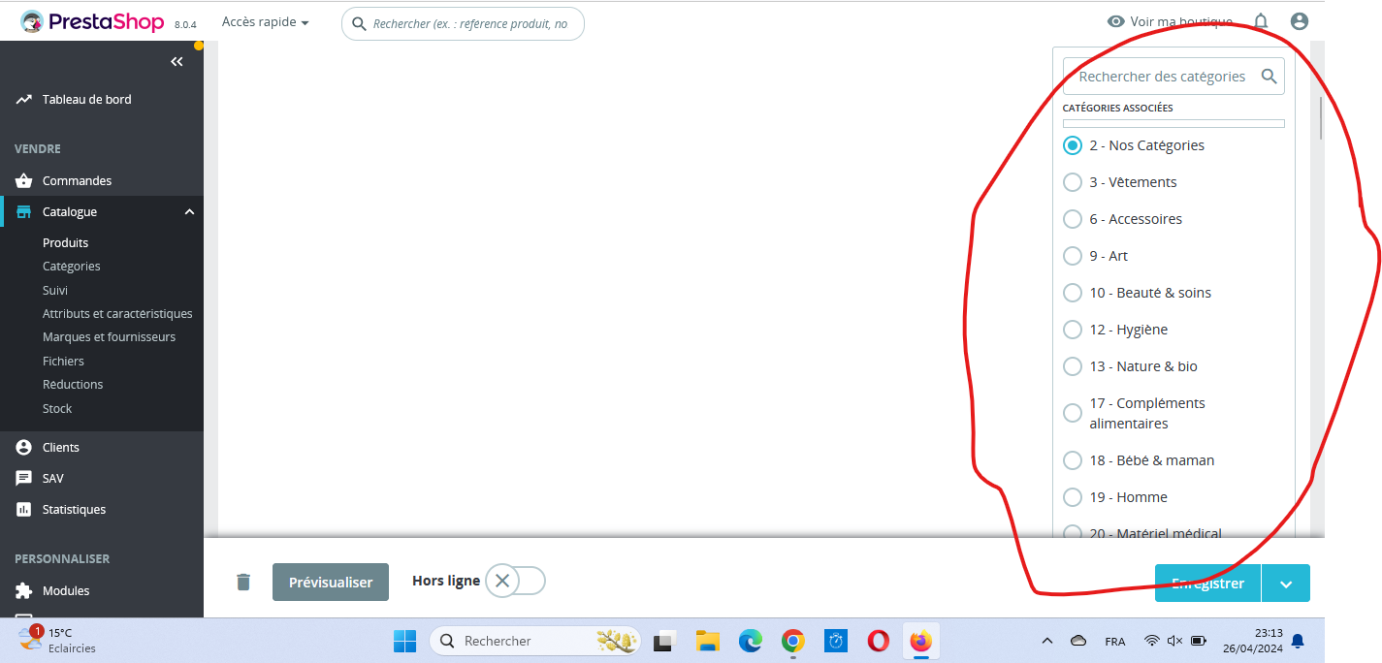Open the Statistiques menu
Screen dimensions: 1382x663
tap(74, 509)
